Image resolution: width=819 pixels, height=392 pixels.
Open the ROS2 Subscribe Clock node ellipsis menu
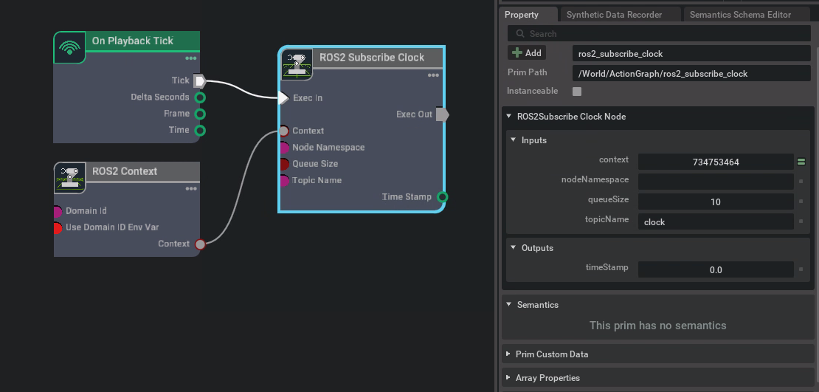[433, 75]
